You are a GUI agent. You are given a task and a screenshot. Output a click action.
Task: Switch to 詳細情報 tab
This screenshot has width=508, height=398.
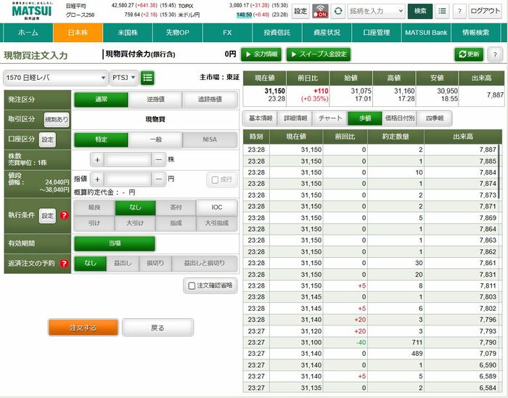pyautogui.click(x=295, y=118)
